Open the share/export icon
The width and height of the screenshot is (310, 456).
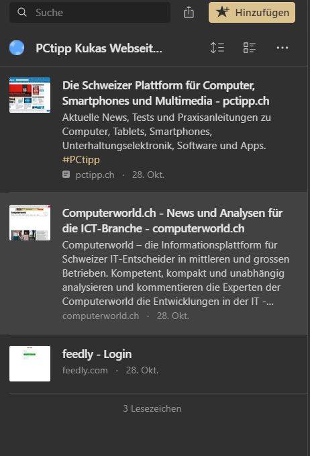189,12
